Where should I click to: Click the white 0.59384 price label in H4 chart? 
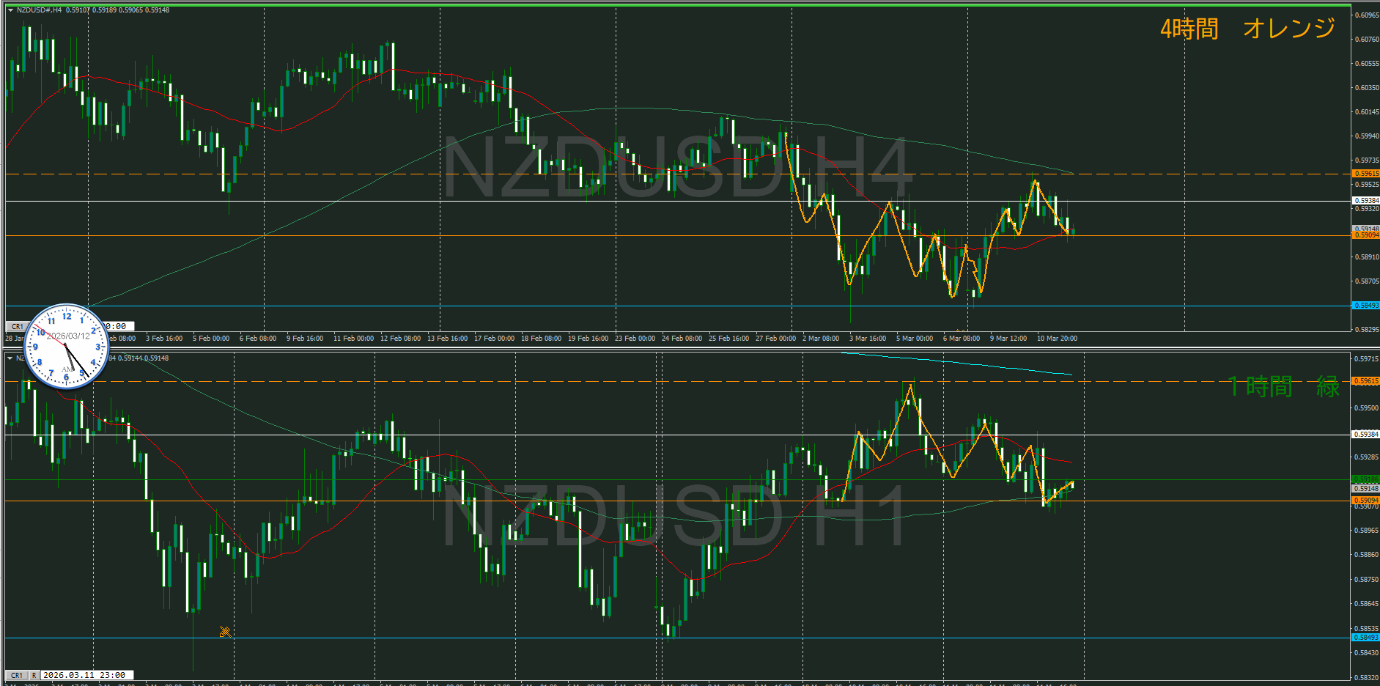1365,201
